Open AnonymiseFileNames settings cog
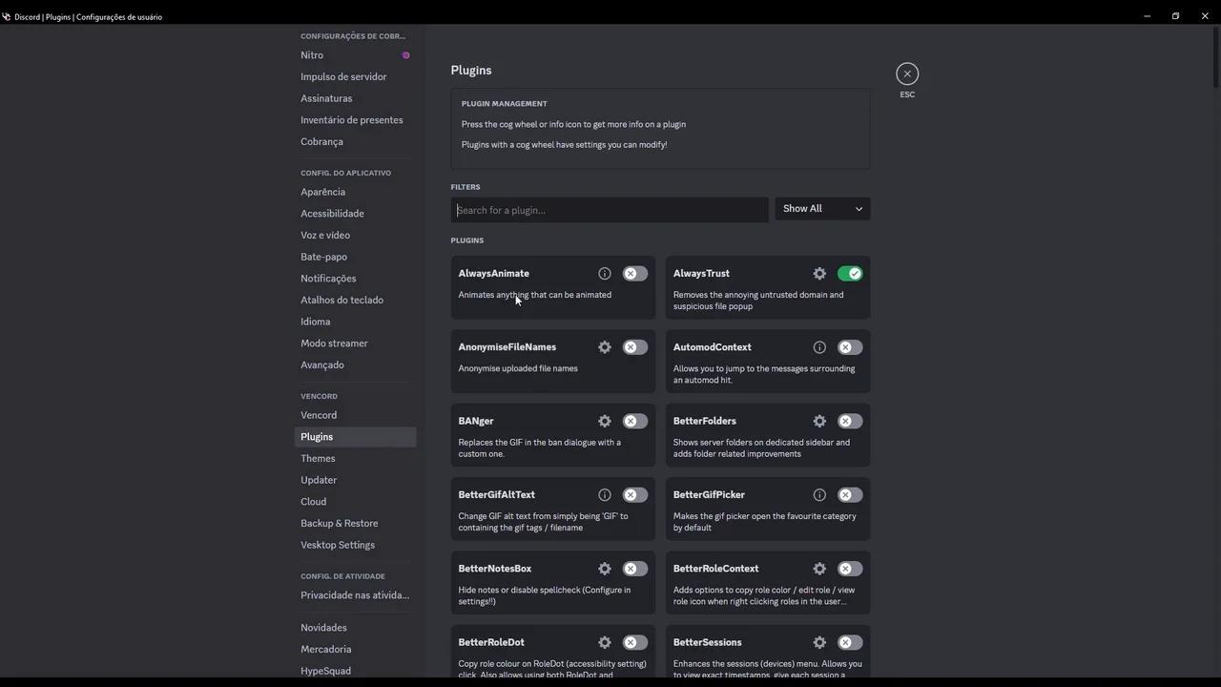The height and width of the screenshot is (687, 1221). (x=605, y=347)
